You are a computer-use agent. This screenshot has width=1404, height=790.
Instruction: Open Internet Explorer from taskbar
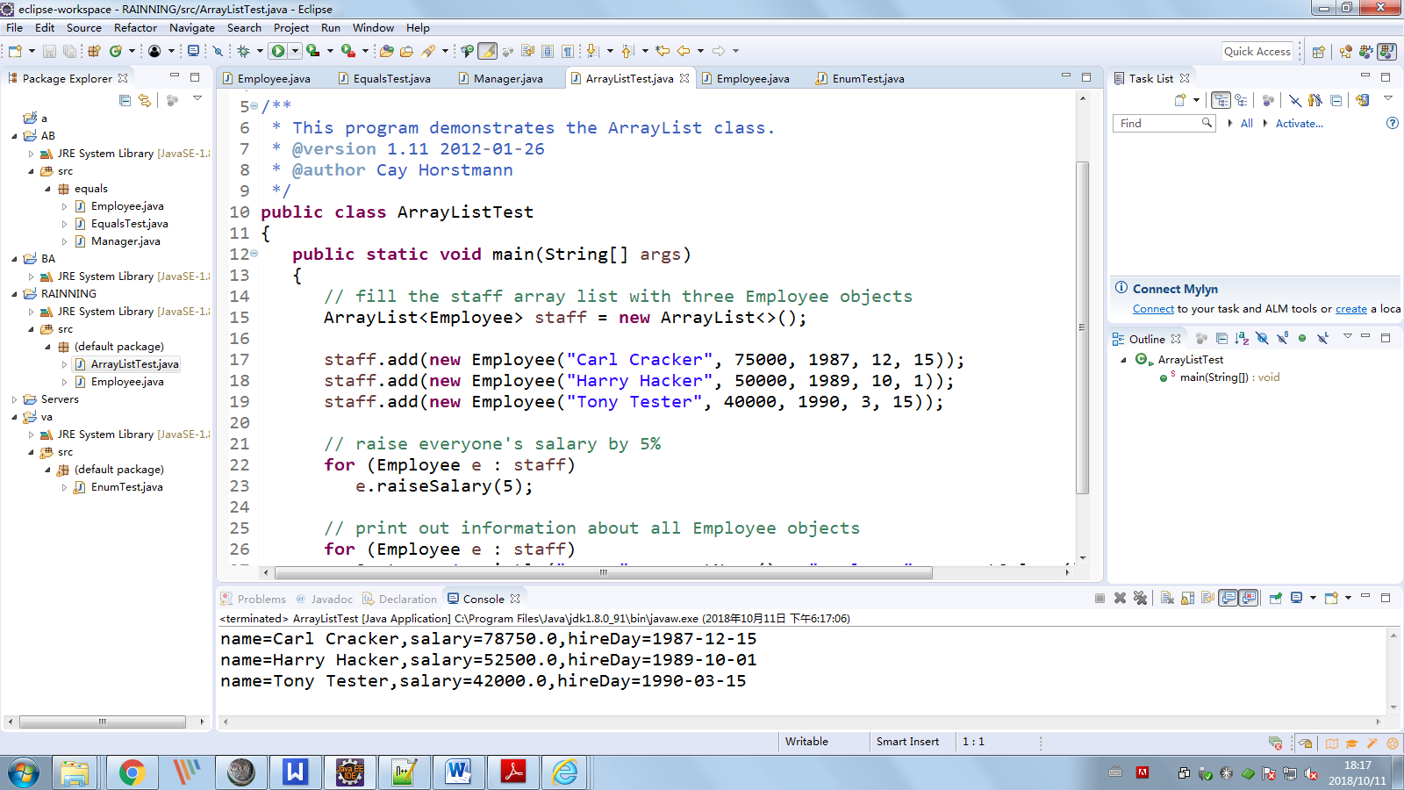point(565,772)
